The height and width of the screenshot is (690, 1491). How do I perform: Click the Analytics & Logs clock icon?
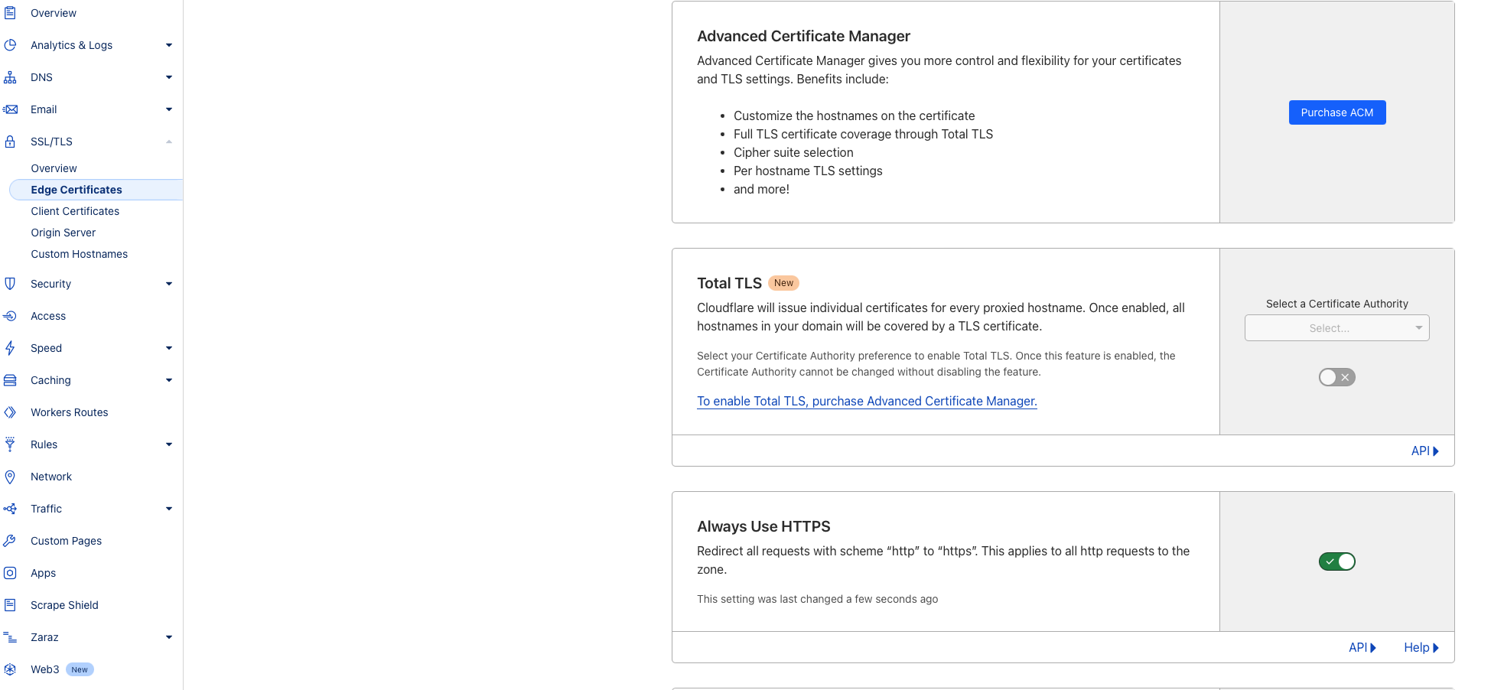(x=11, y=44)
